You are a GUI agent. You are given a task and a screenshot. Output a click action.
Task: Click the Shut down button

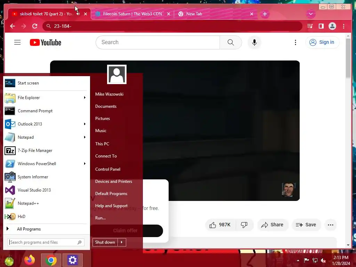(x=105, y=242)
